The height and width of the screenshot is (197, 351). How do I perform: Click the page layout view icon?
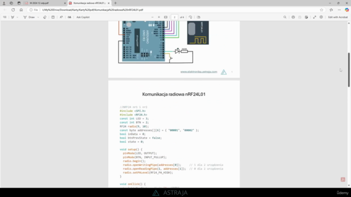pos(53,17)
